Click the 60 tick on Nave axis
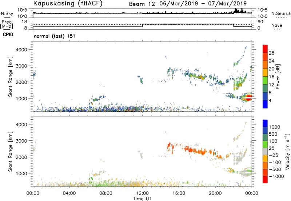Screen dimensions: 291x201 click(260, 22)
